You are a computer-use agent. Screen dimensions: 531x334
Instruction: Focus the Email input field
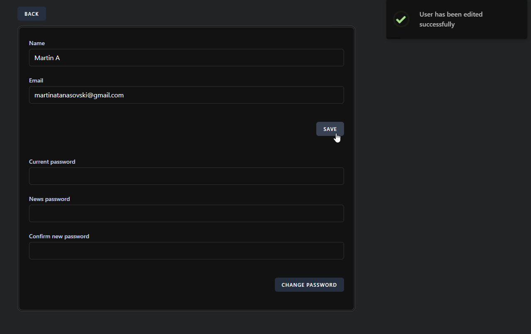pyautogui.click(x=187, y=95)
